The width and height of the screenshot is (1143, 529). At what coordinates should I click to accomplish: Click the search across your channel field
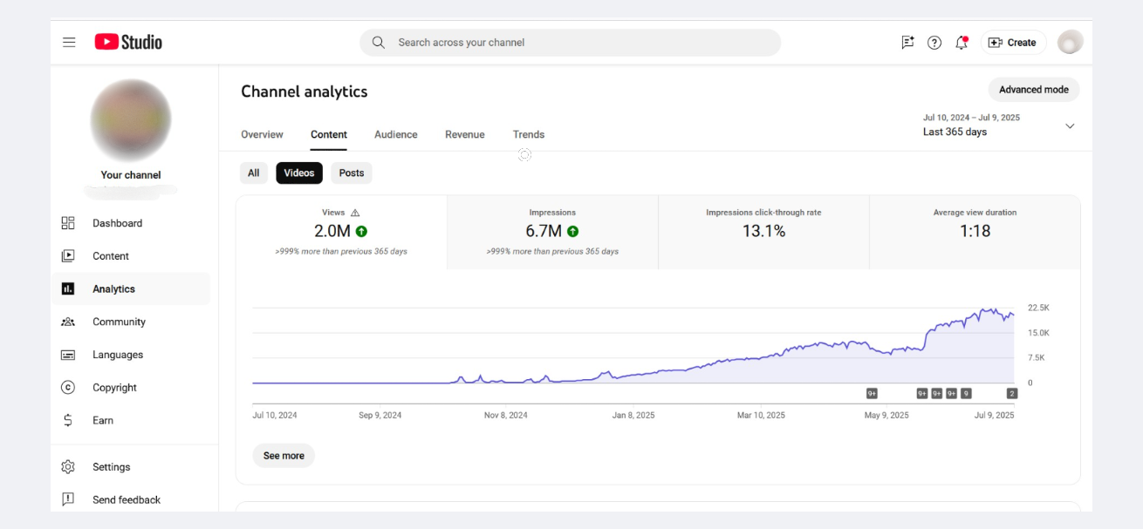[571, 42]
